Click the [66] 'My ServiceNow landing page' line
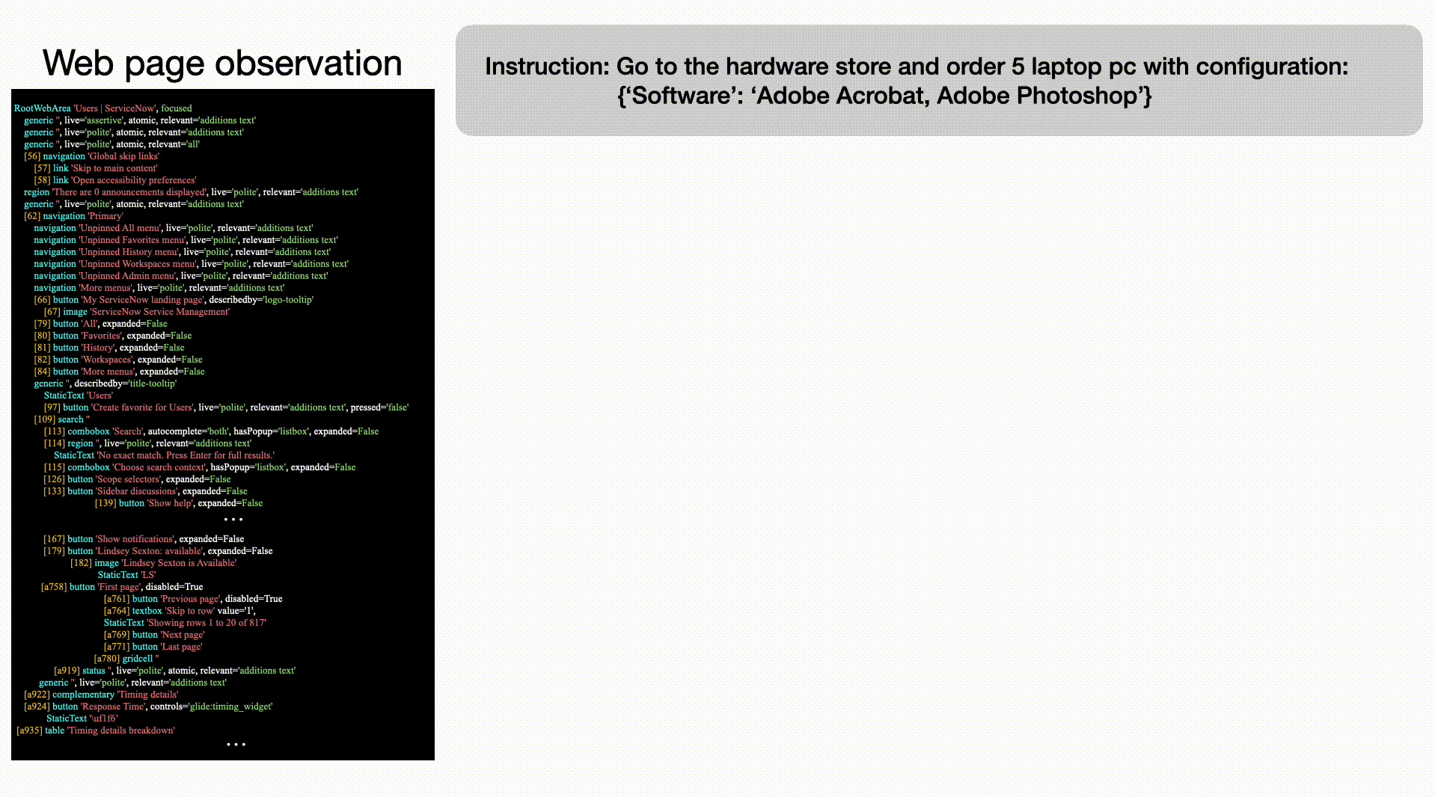1435x797 pixels. tap(174, 300)
